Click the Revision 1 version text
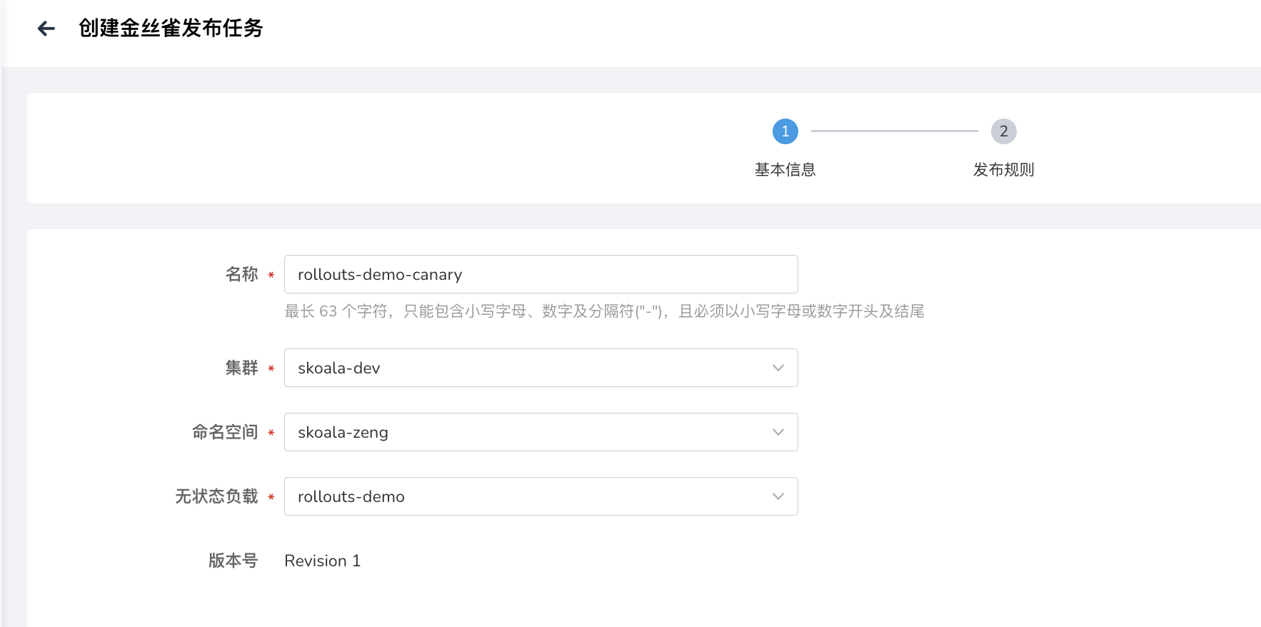The height and width of the screenshot is (627, 1261). 322,561
